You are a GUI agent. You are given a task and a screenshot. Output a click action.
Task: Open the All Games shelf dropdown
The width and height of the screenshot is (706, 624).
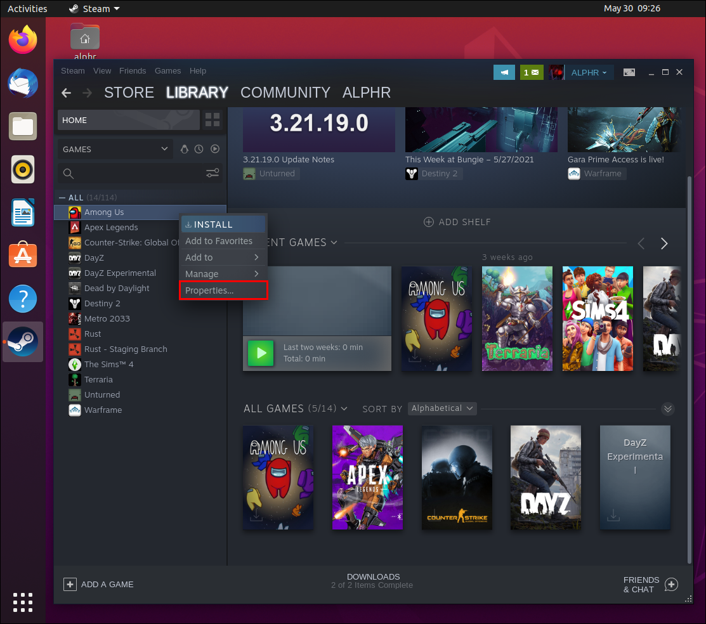coord(344,409)
